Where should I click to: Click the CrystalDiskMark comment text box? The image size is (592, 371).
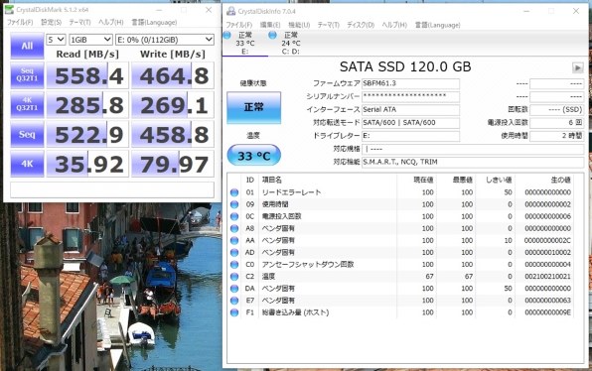pyautogui.click(x=112, y=189)
